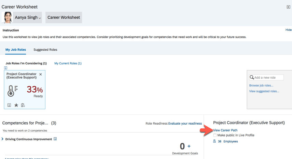Click Evaluate your readiness link
Screen dimensions: 292x159
pos(185,124)
